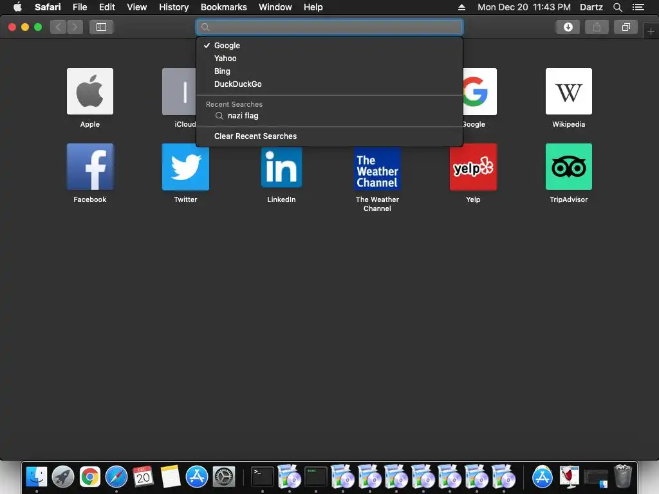Image resolution: width=659 pixels, height=494 pixels.
Task: Add a new tab with the plus button
Action: [651, 31]
